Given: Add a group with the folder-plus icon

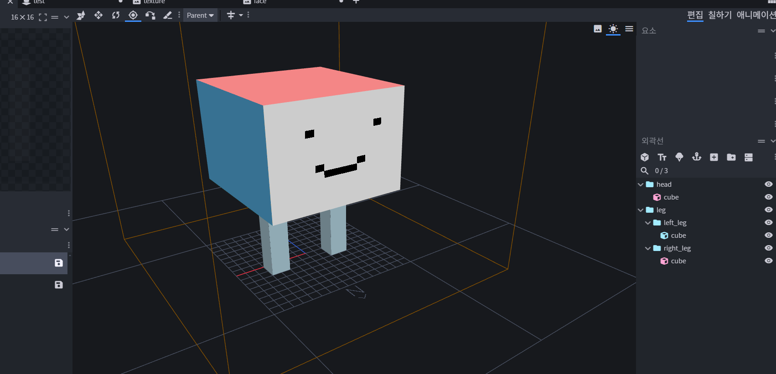Looking at the screenshot, I should (731, 157).
